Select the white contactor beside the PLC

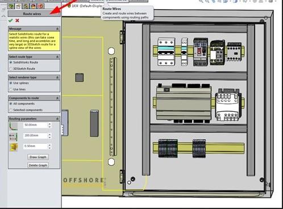tap(228, 104)
